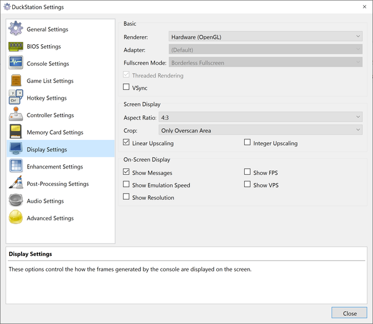Click the Hotkey Settings keyboard keys icon

point(16,97)
